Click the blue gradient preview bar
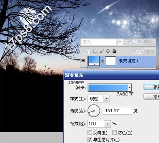159x143 pixels. coord(108,88)
